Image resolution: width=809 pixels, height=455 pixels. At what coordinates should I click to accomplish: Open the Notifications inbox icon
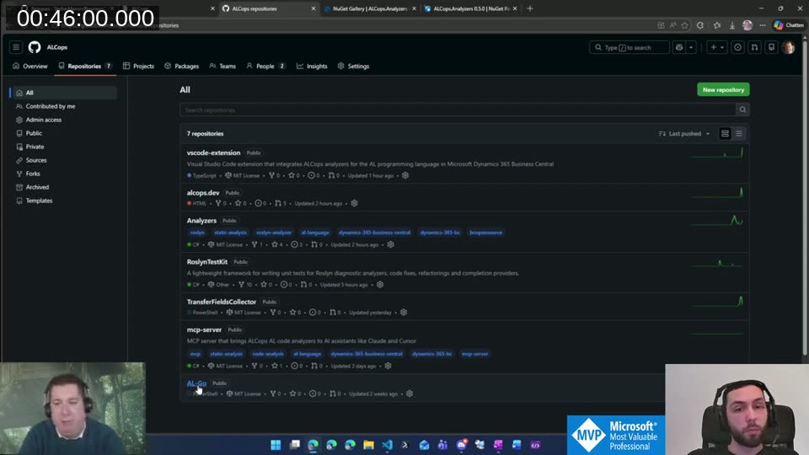point(771,47)
